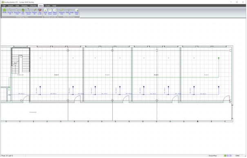Move one Level Down
247x158 pixels.
point(50,11)
